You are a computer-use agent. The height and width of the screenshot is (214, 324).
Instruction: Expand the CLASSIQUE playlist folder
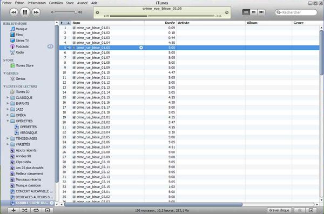click(8, 97)
